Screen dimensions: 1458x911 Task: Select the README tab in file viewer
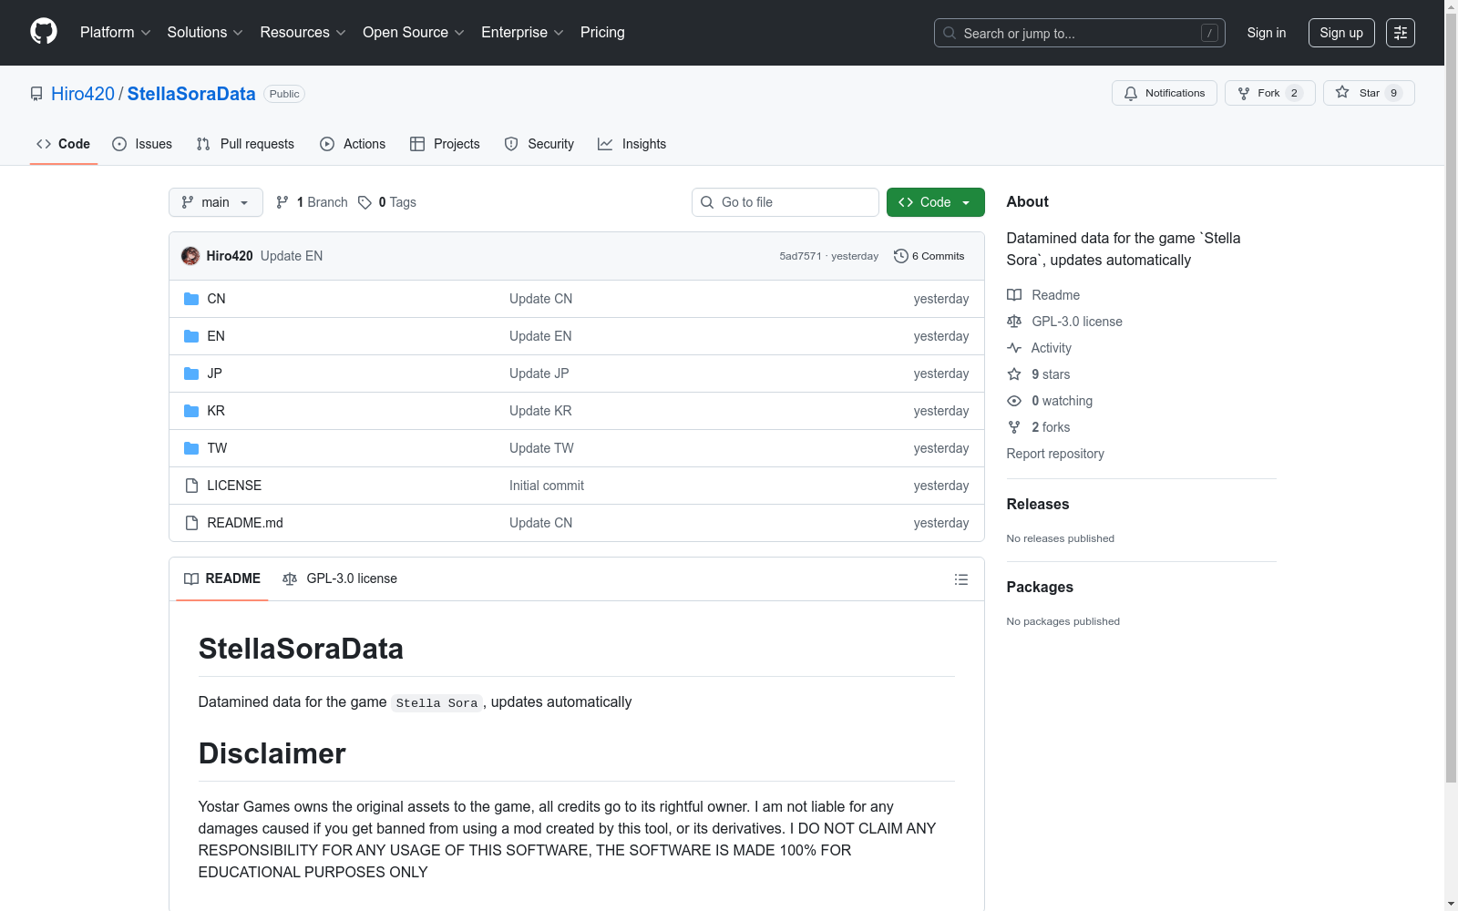coord(222,578)
